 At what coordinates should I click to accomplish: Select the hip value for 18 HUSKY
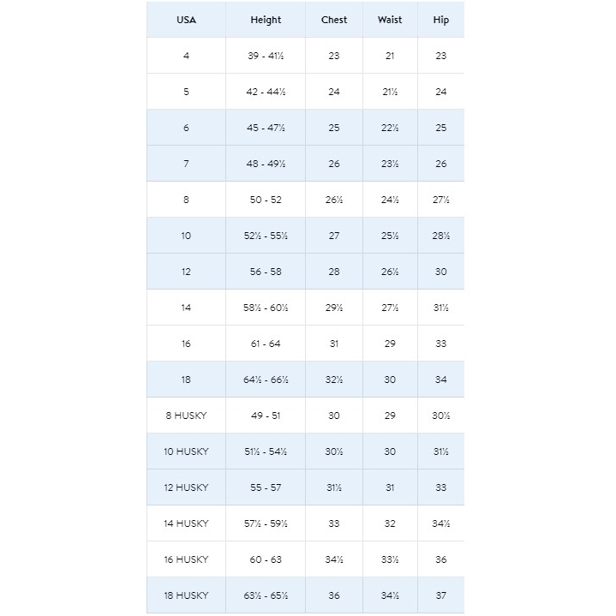[440, 595]
